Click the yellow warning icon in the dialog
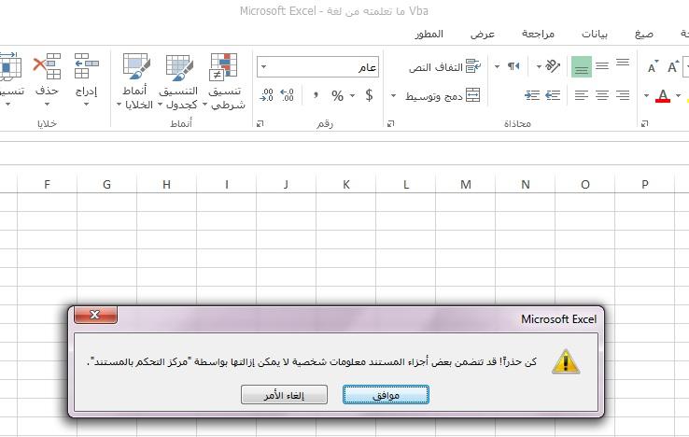Viewport: 689px width, 437px height. coord(566,361)
